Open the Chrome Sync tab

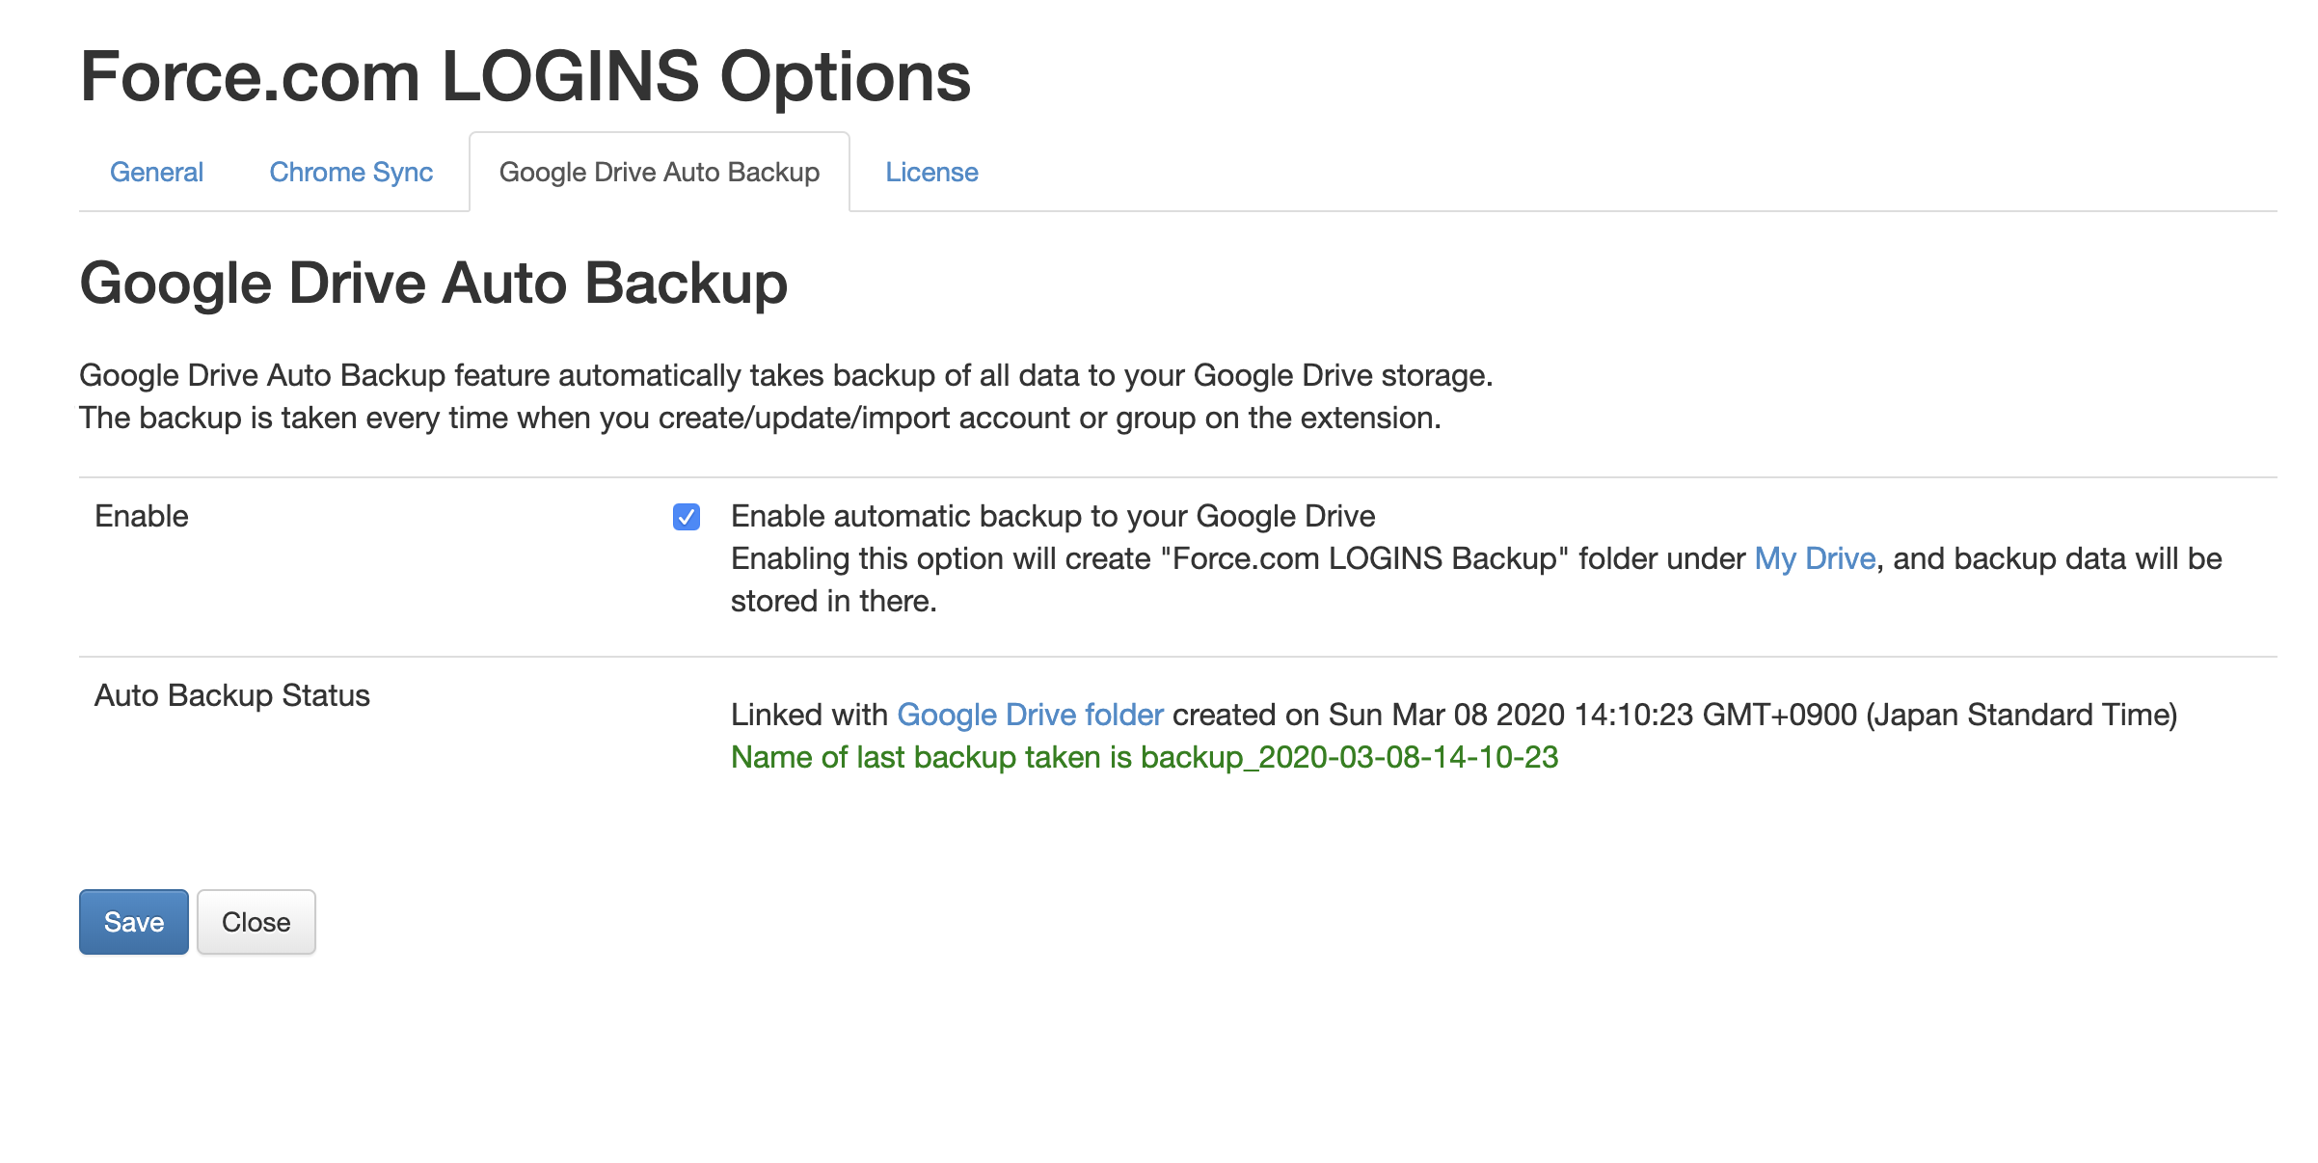point(351,173)
